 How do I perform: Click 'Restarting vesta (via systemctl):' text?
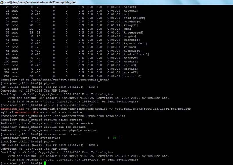click(x=30, y=138)
